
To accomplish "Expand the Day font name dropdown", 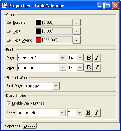I will pos(63,58).
